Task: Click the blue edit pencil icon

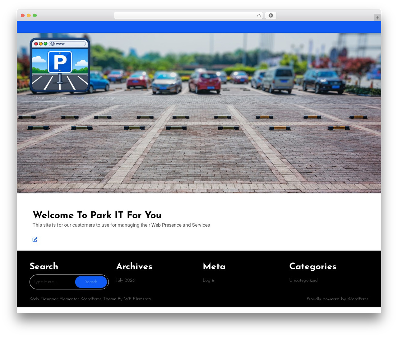Action: point(35,239)
